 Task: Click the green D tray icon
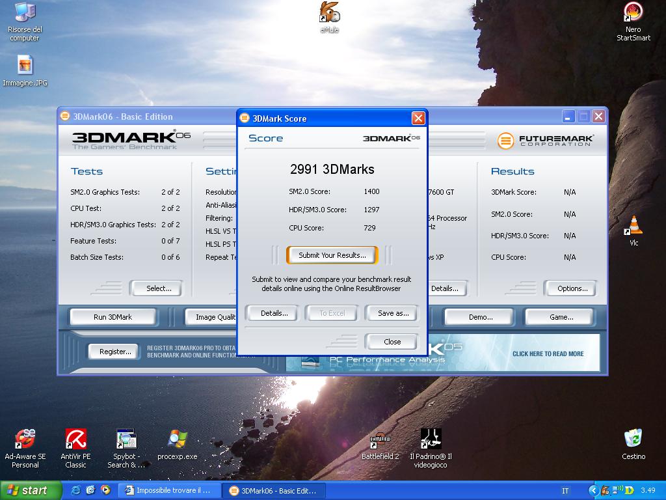[x=630, y=491]
